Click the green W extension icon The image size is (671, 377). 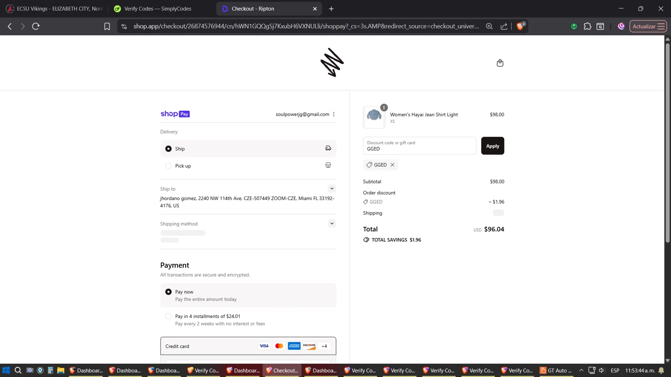click(x=574, y=26)
